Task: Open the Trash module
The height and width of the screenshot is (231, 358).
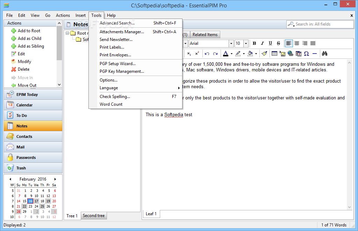Action: click(x=33, y=168)
